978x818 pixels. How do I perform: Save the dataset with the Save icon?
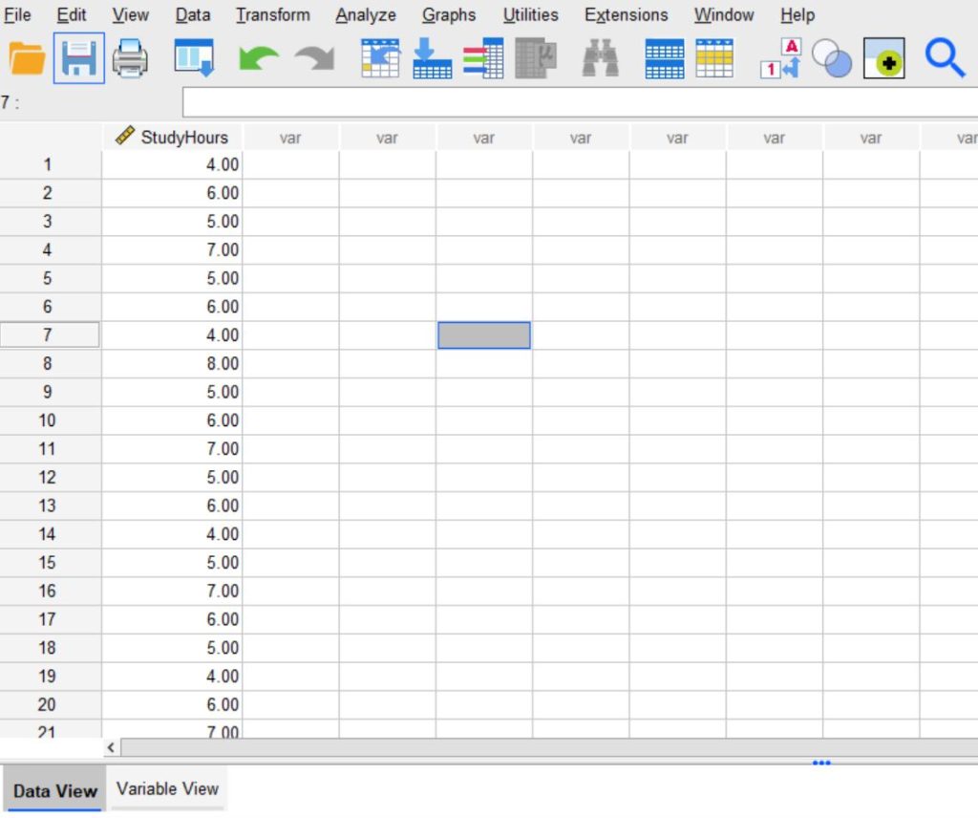pyautogui.click(x=78, y=58)
